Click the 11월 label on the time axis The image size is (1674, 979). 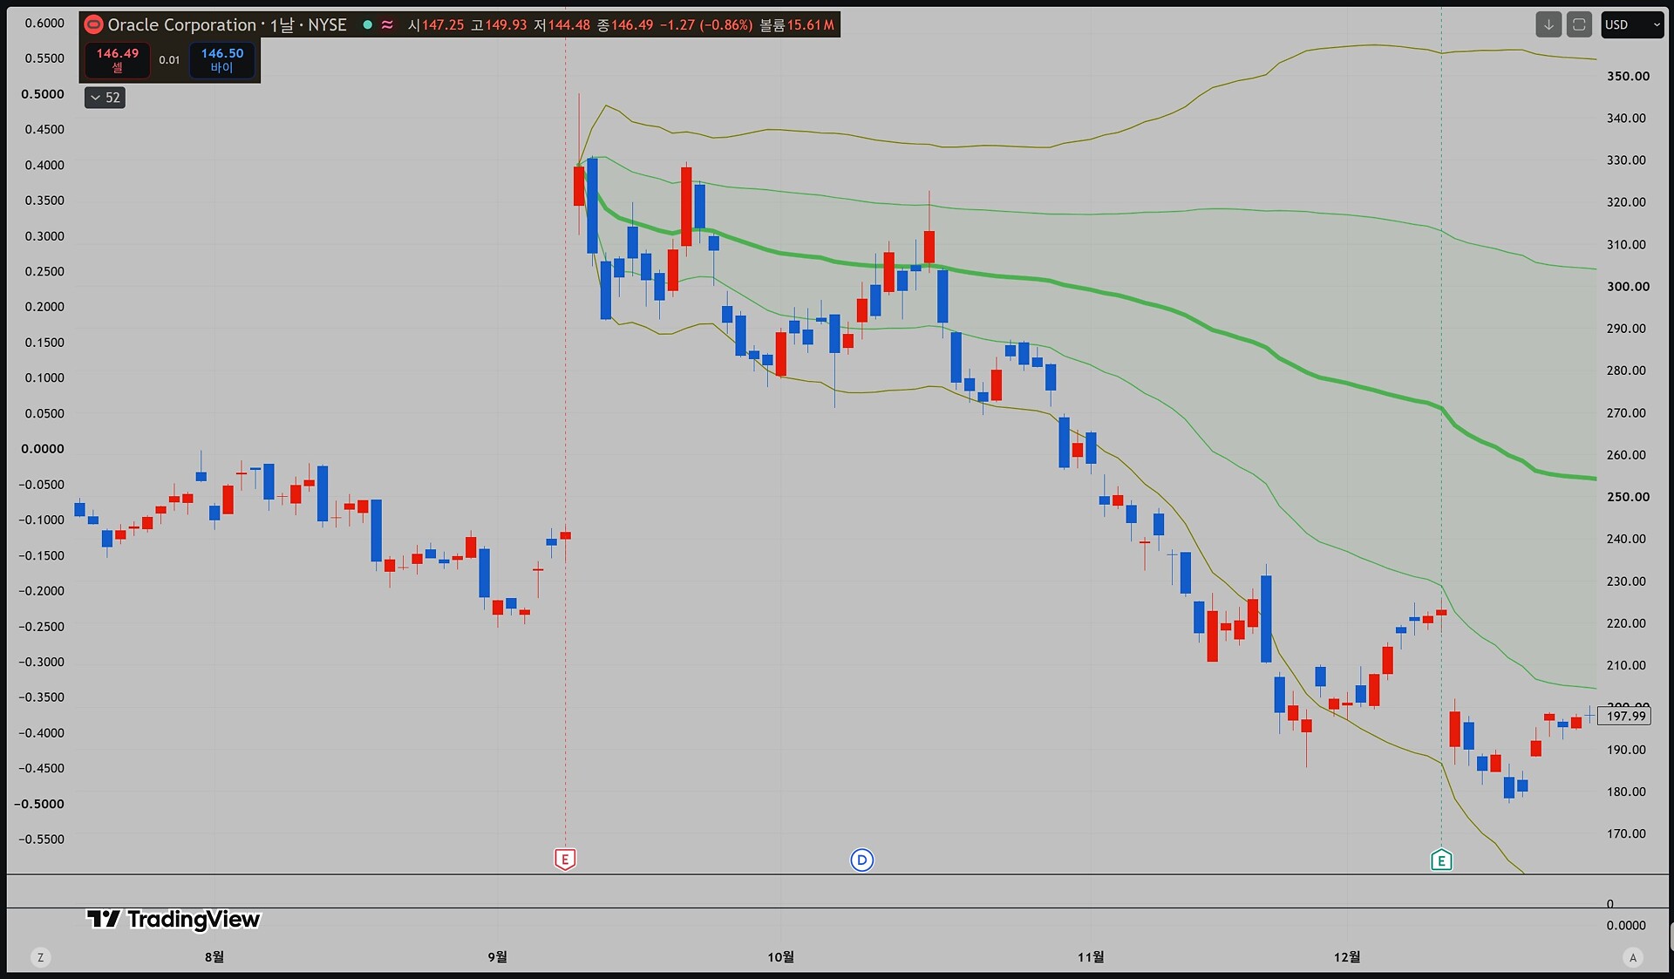click(x=1091, y=957)
